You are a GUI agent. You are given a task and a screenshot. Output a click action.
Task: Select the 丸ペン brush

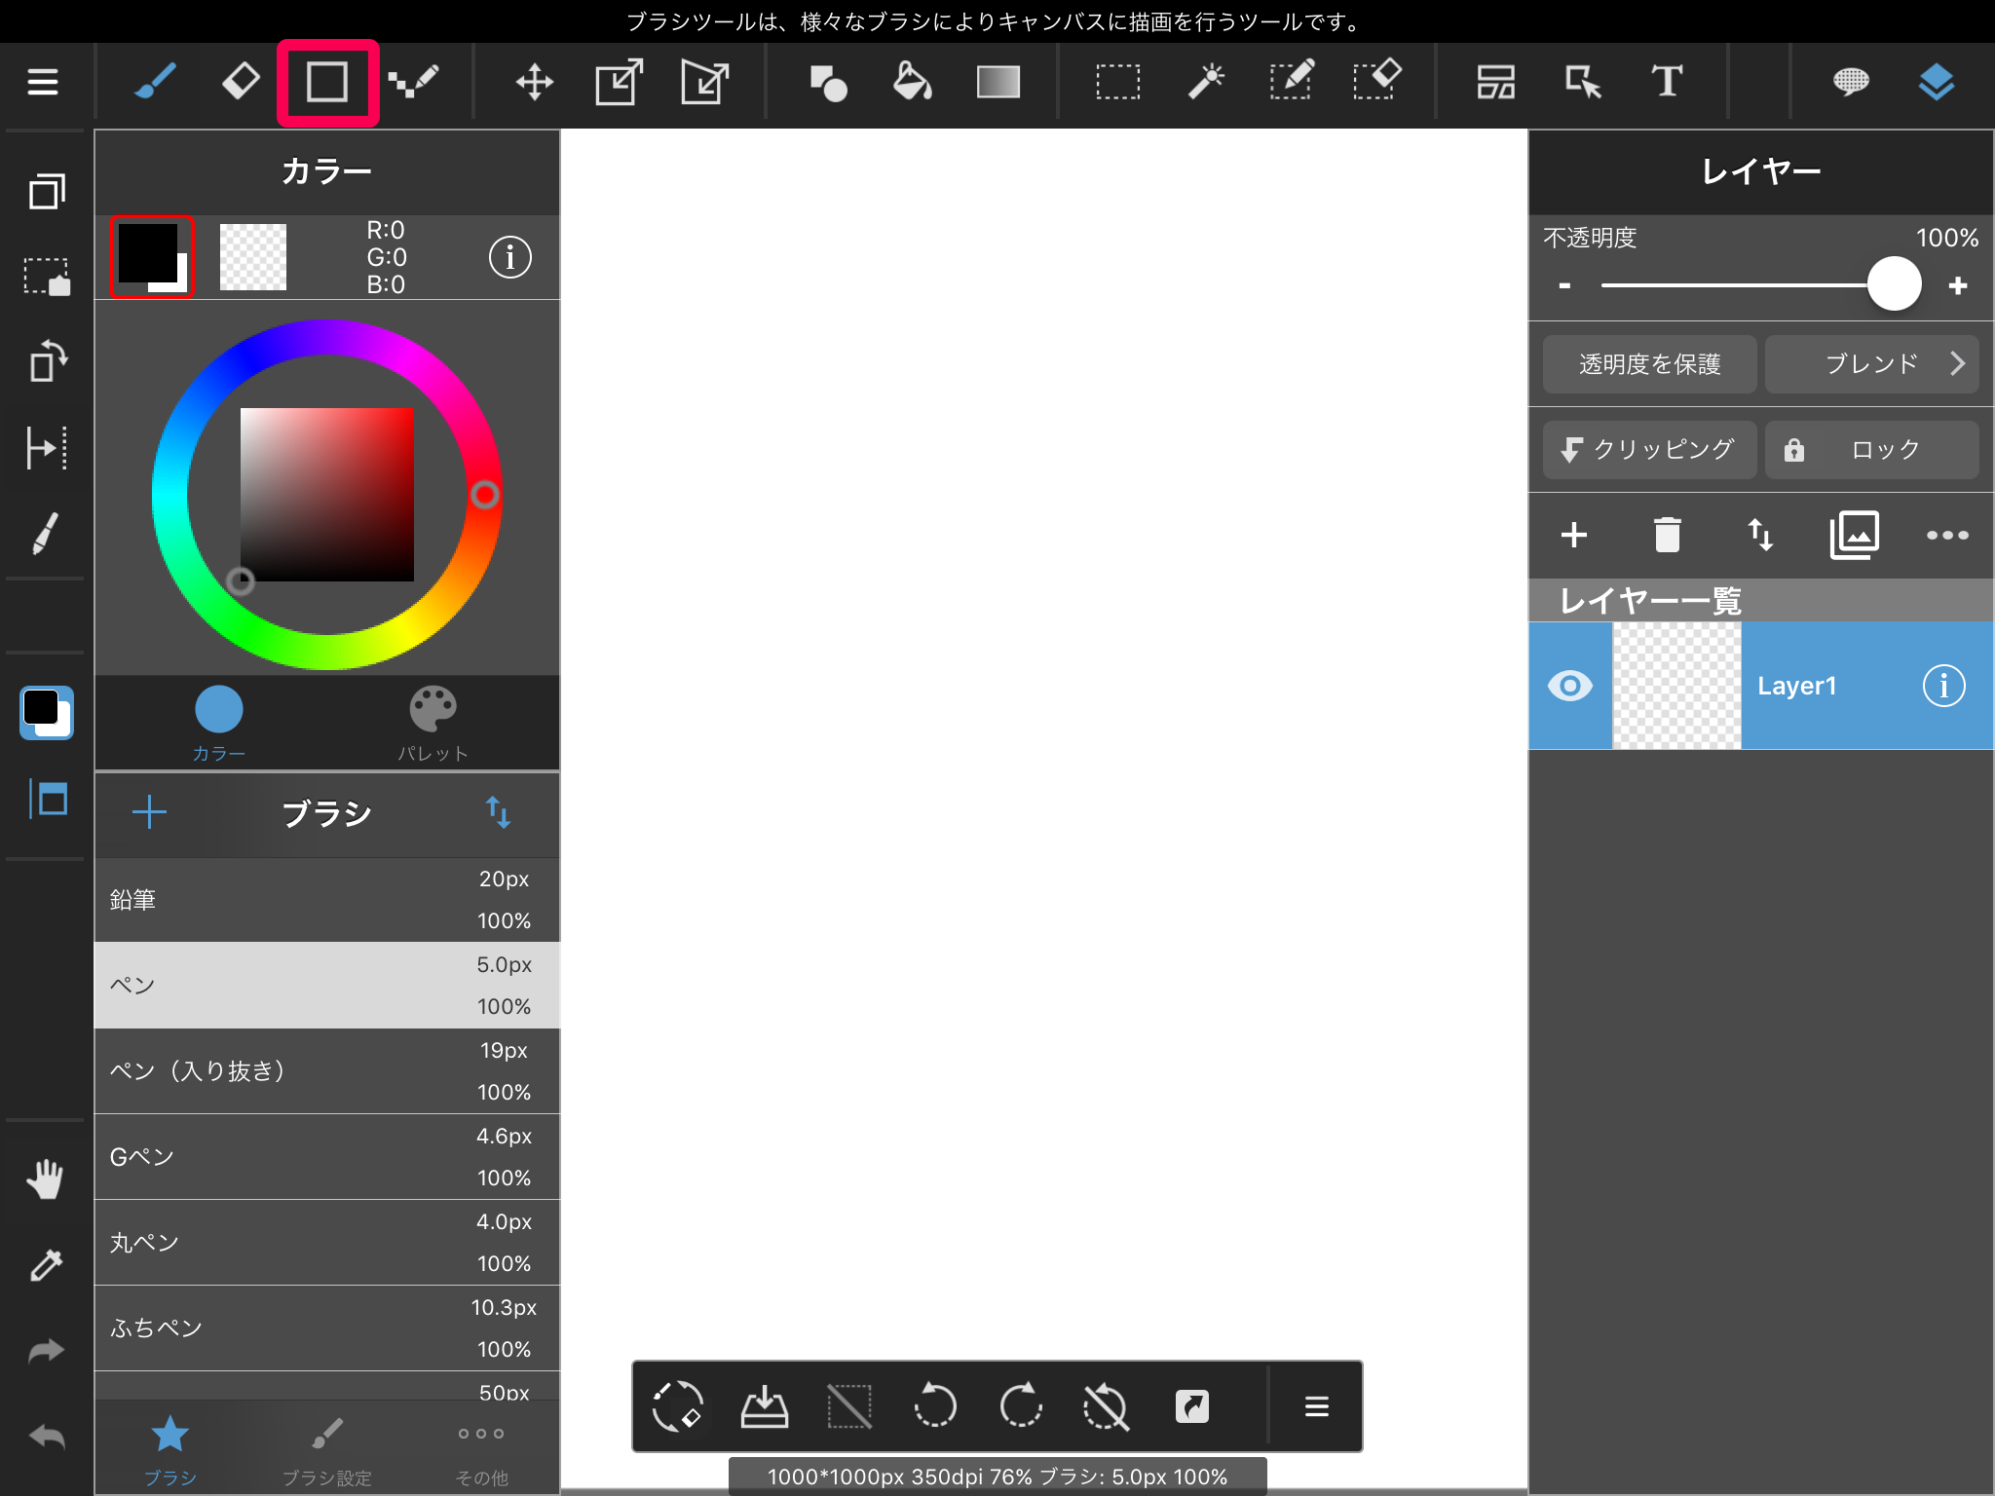tap(327, 1242)
